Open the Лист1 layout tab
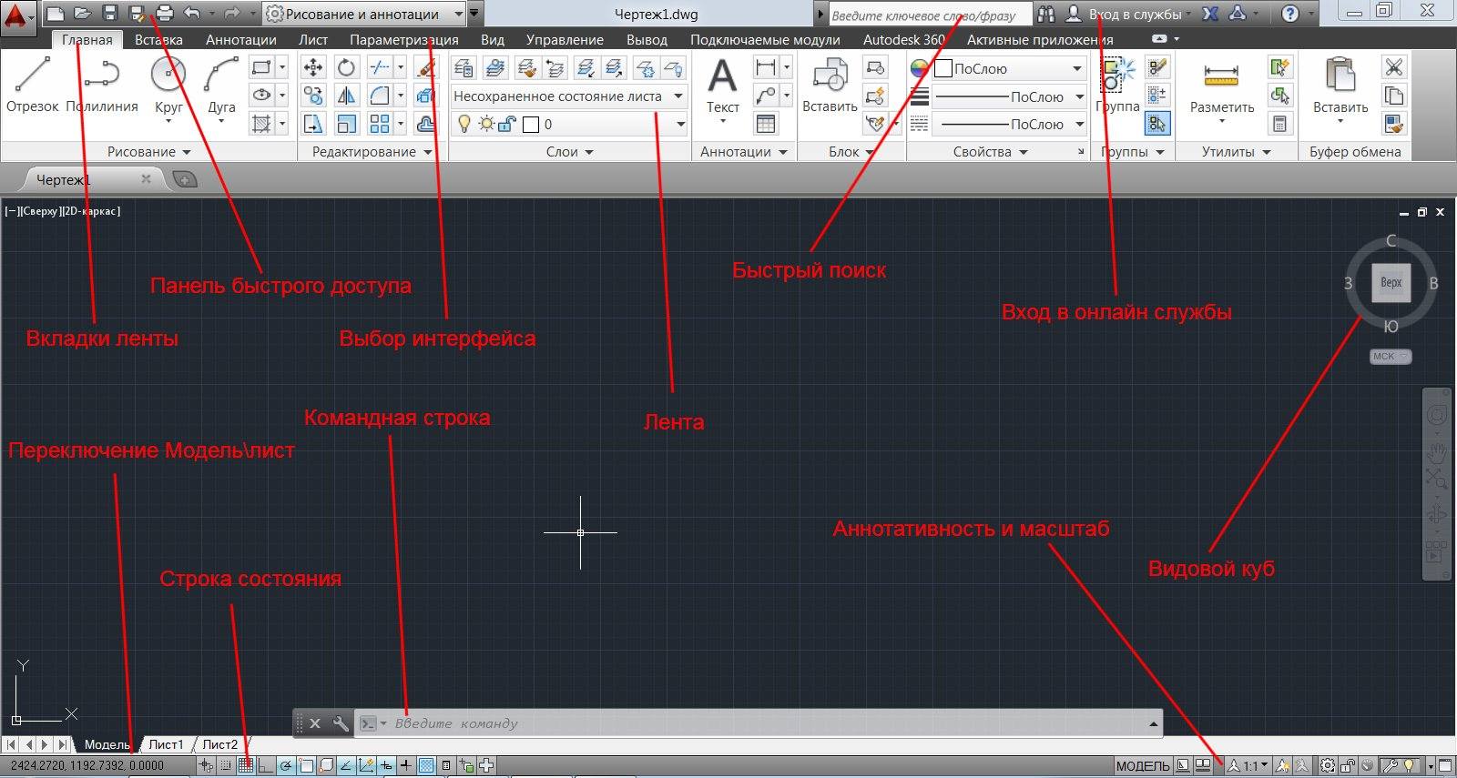1457x778 pixels. click(x=166, y=744)
